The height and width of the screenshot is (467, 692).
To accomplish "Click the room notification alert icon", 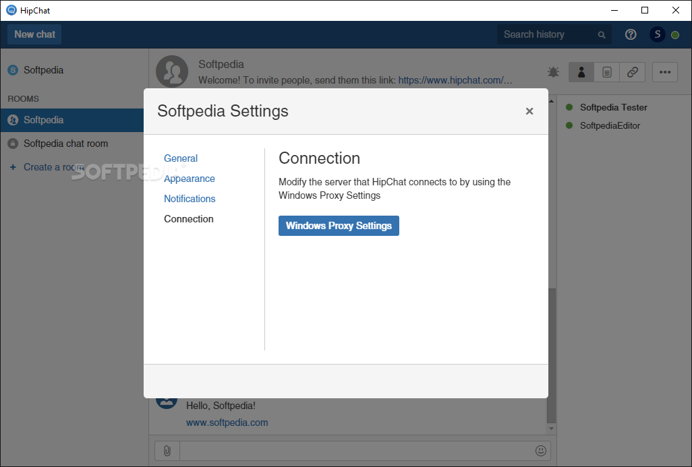I will click(553, 72).
